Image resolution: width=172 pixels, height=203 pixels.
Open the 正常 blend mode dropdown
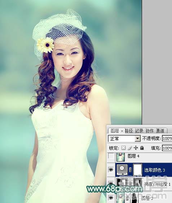click(x=124, y=139)
